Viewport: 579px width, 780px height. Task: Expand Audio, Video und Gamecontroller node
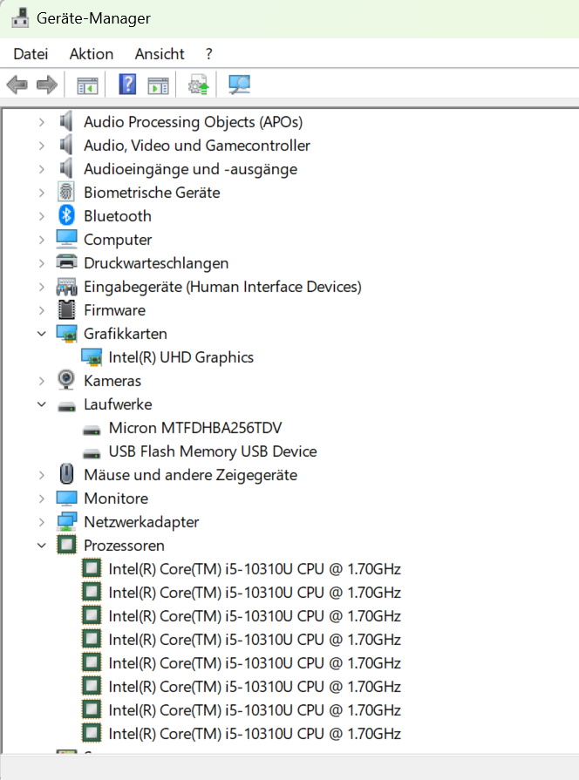pyautogui.click(x=42, y=146)
